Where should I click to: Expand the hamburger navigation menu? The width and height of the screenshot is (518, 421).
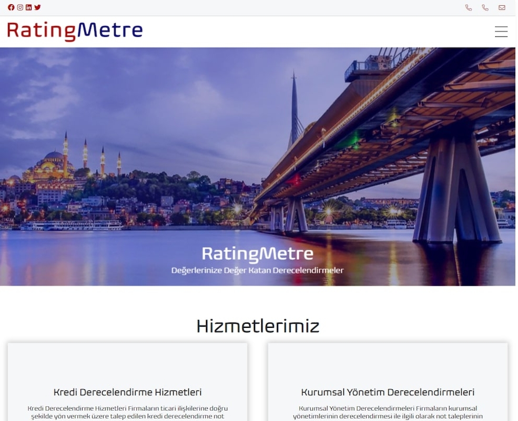tap(501, 32)
